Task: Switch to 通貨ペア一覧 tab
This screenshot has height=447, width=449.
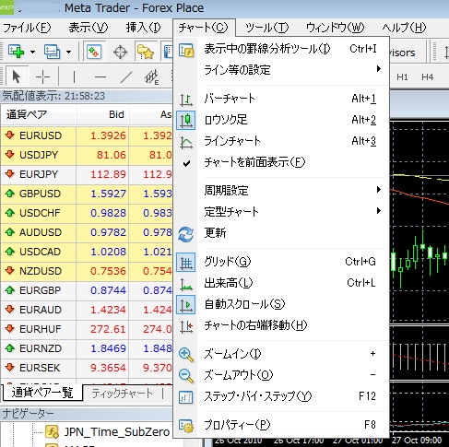Action: [x=42, y=393]
